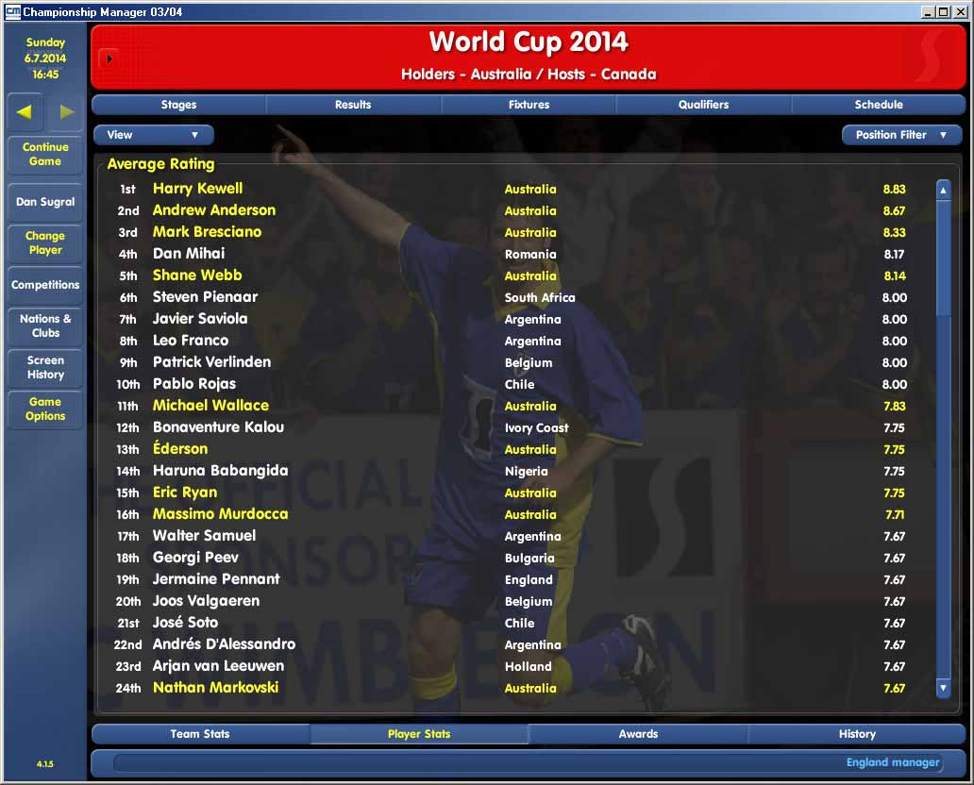Switch to the Stages tab
Viewport: 974px width, 785px height.
179,105
